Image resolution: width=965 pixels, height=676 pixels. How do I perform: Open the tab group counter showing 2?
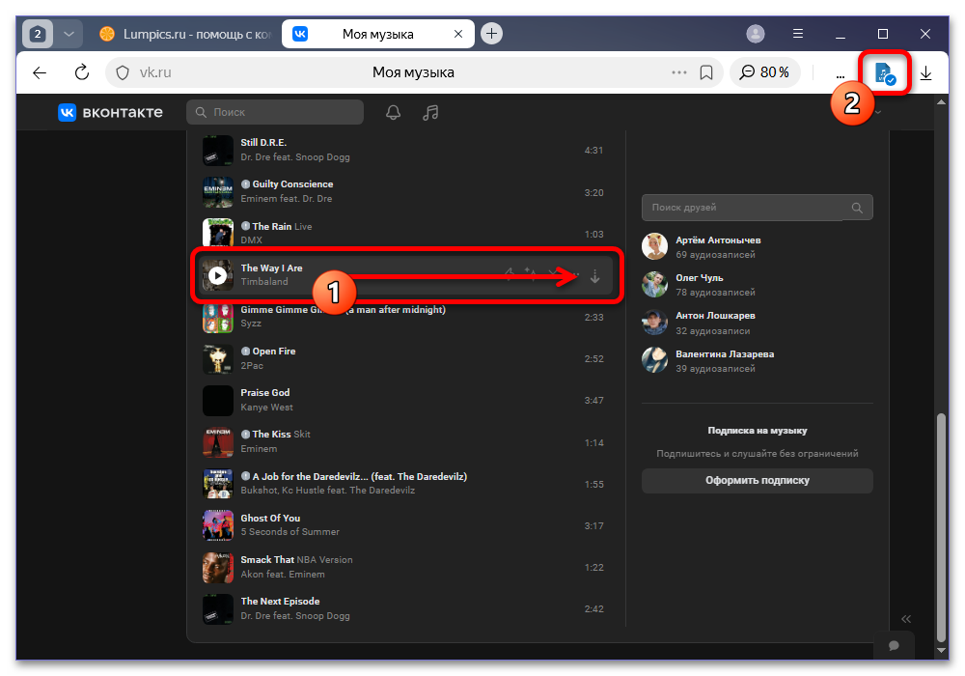pyautogui.click(x=38, y=34)
